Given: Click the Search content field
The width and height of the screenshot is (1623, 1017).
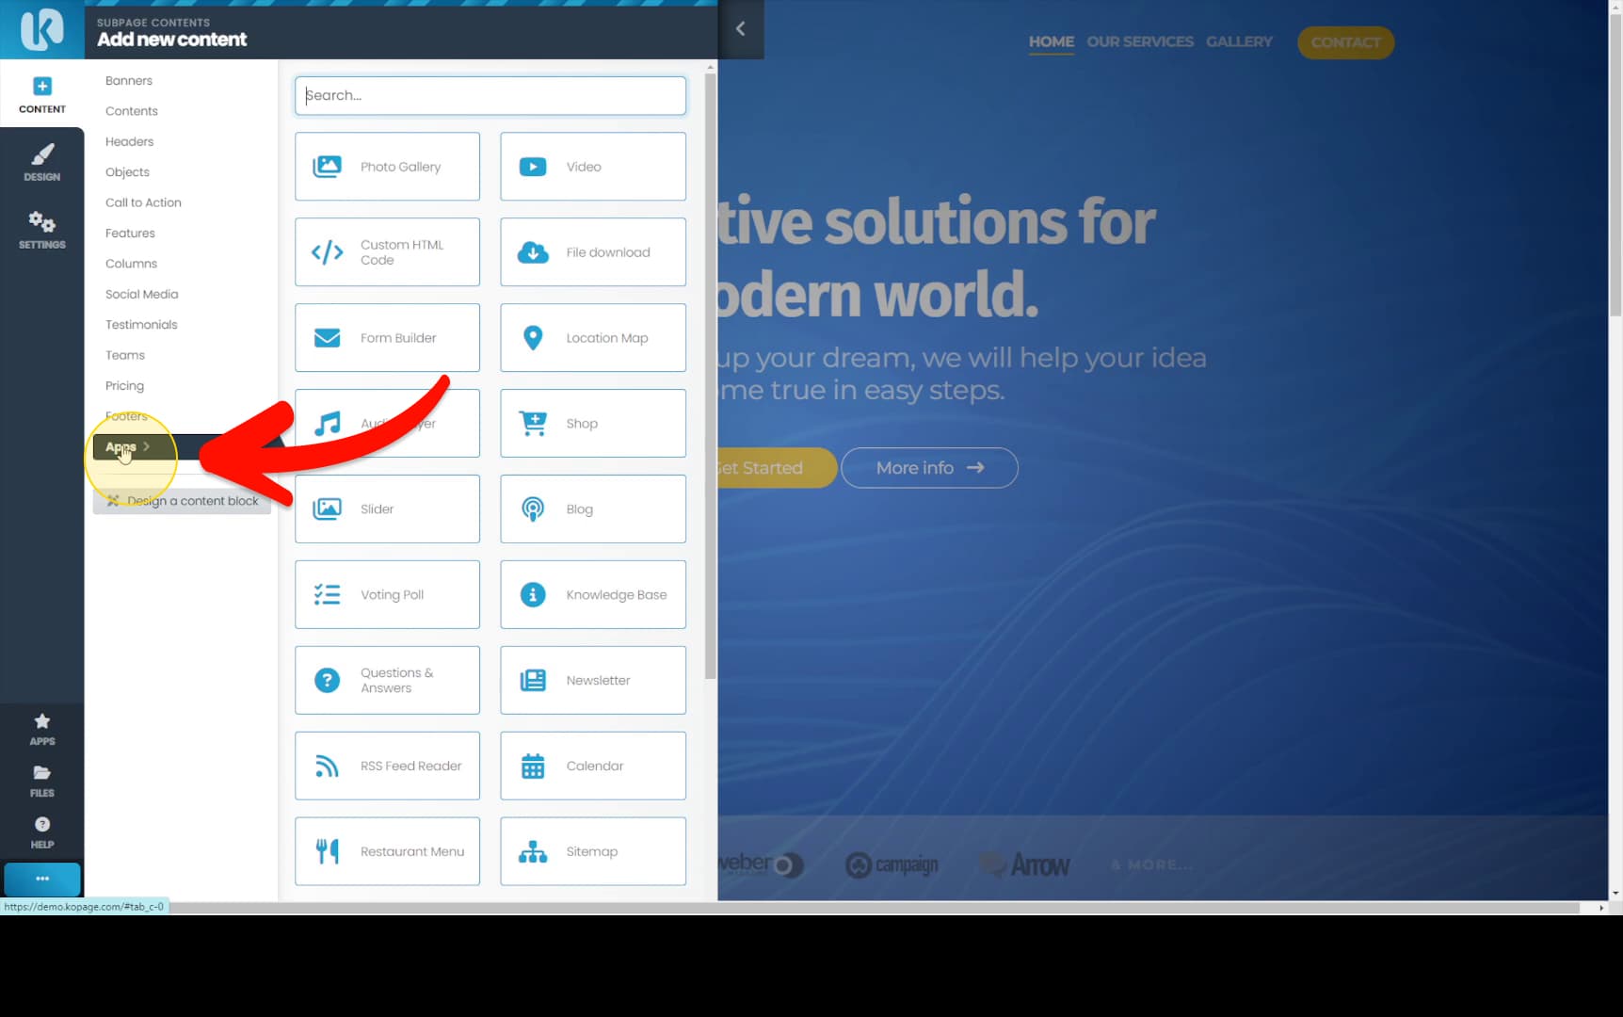Looking at the screenshot, I should tap(490, 95).
